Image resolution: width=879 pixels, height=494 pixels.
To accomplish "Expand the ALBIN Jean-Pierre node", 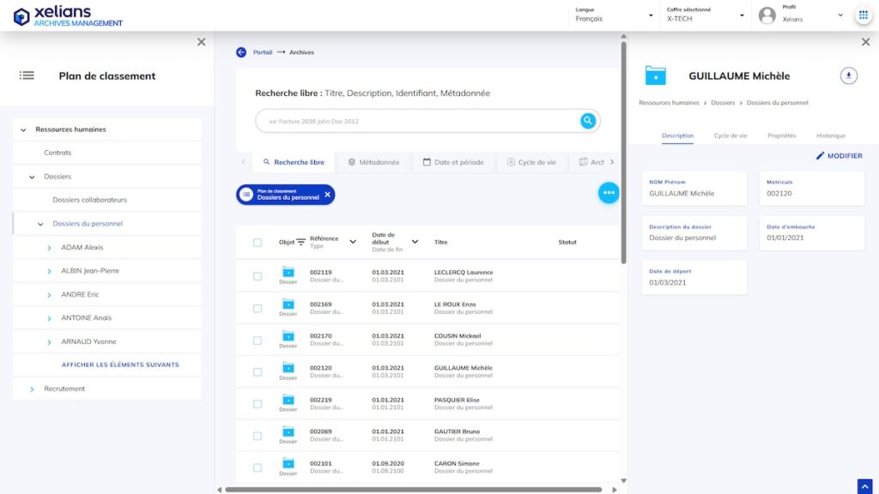I will 49,271.
